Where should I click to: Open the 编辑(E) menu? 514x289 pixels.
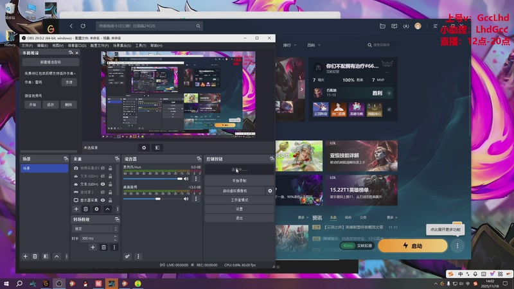click(x=42, y=46)
